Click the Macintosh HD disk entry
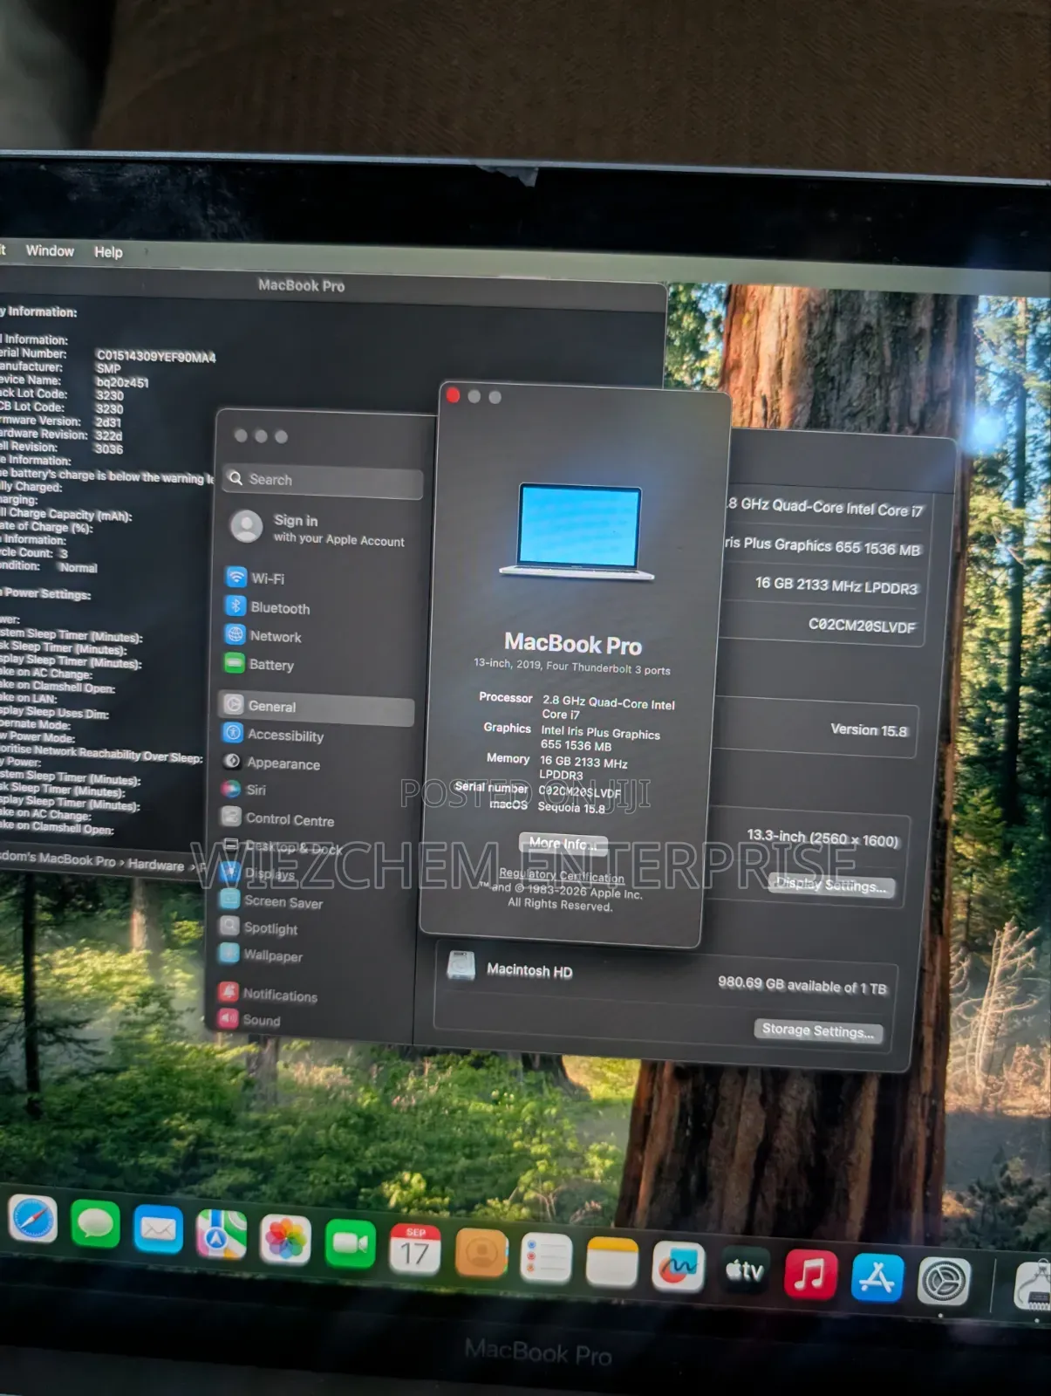The height and width of the screenshot is (1396, 1051). pos(509,968)
